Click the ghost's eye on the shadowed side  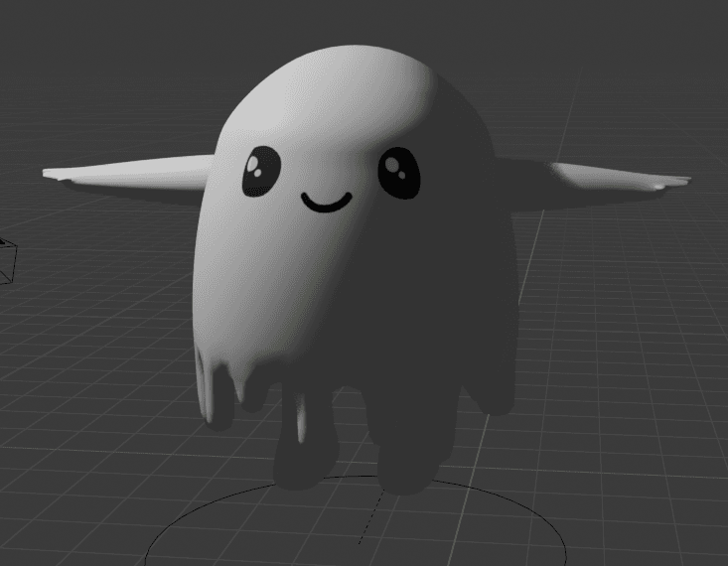[x=399, y=173]
